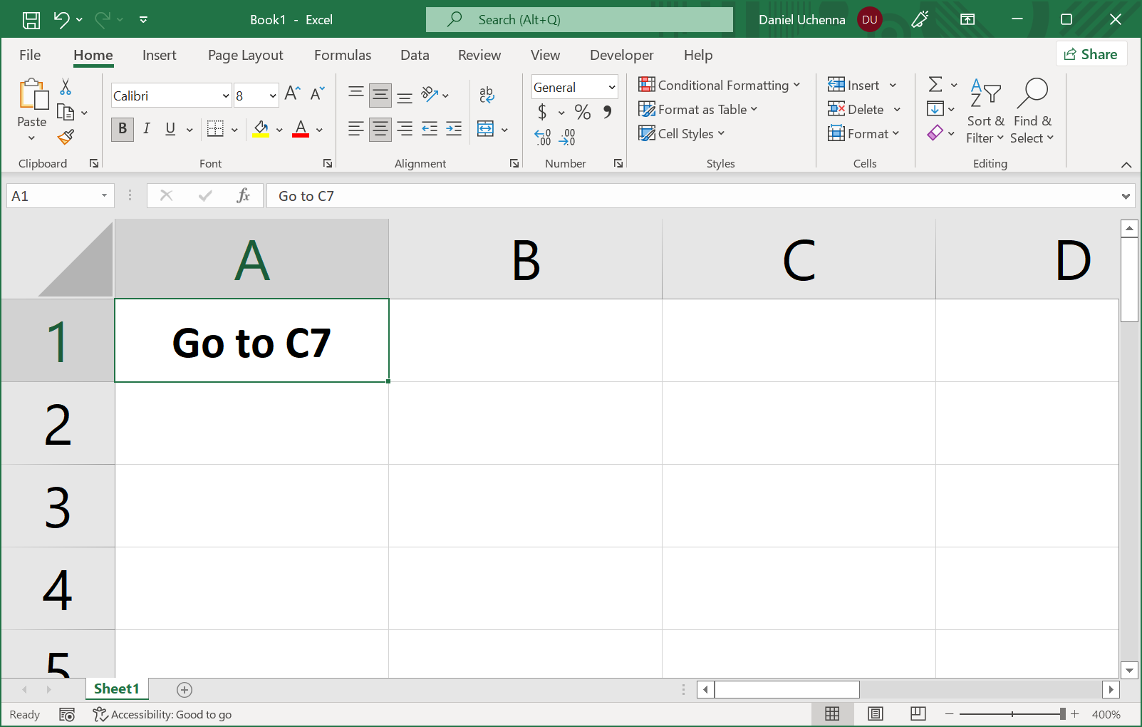The image size is (1142, 727).
Task: Open the Number Format dropdown
Action: coord(611,88)
